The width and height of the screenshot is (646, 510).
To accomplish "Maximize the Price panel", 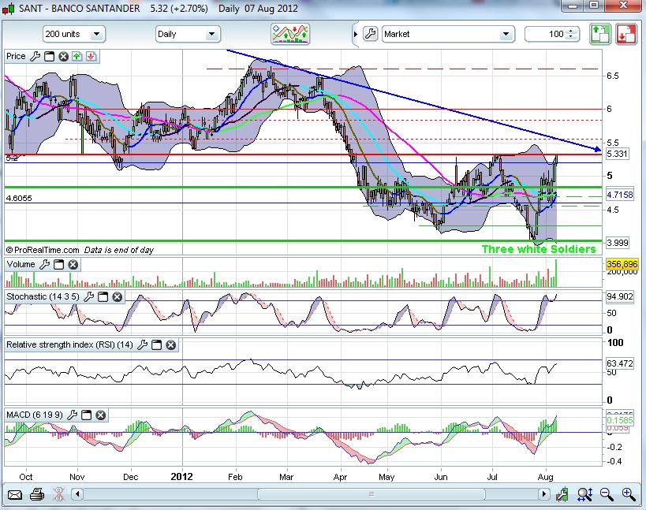I will click(x=50, y=57).
